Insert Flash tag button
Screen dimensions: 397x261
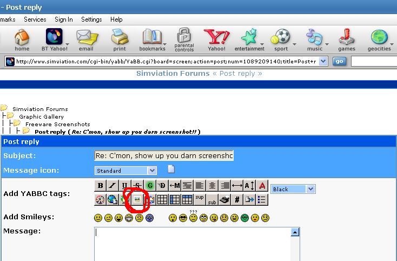(100, 200)
